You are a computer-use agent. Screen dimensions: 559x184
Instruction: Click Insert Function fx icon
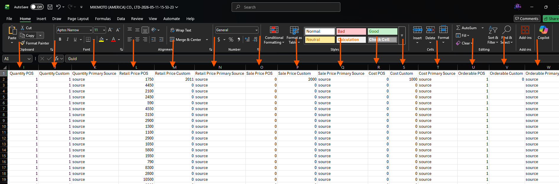57,59
